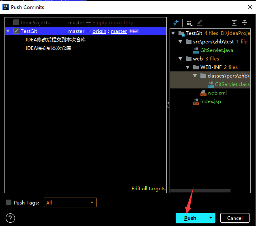Open the Group By toolbar icon
256x226 pixels.
click(x=189, y=23)
